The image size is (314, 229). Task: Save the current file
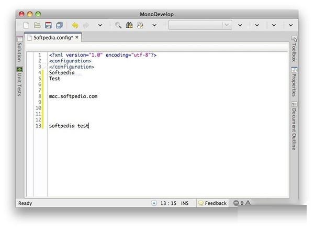click(48, 25)
